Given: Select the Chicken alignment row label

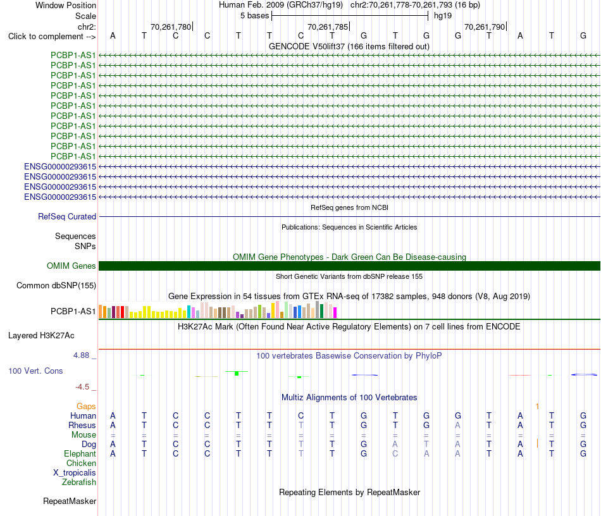Looking at the screenshot, I should click(x=81, y=463).
